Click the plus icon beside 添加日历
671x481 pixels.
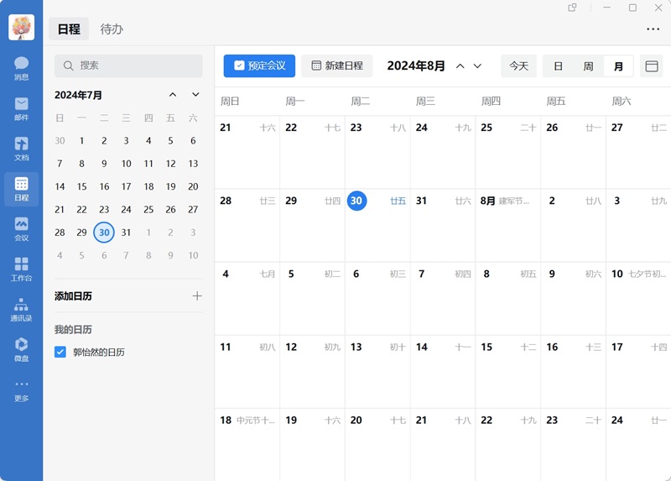197,295
